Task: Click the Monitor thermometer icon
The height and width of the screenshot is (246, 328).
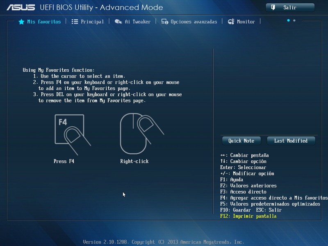Action: coord(231,22)
